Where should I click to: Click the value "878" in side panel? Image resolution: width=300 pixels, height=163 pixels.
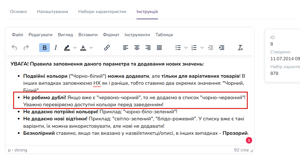coord(274,73)
